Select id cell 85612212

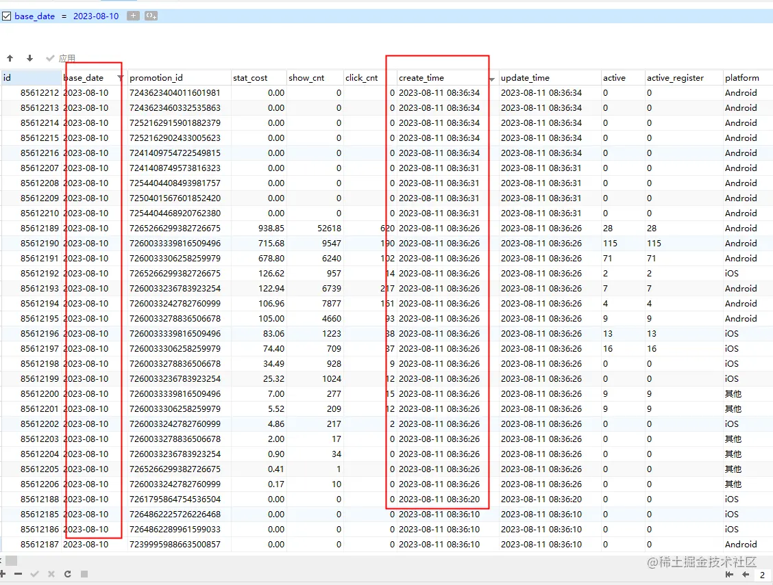pyautogui.click(x=31, y=92)
